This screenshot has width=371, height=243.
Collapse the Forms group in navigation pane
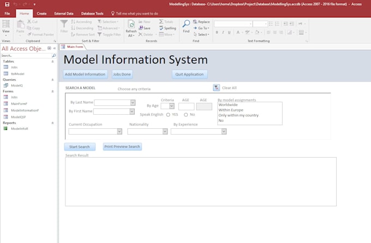tap(52, 91)
